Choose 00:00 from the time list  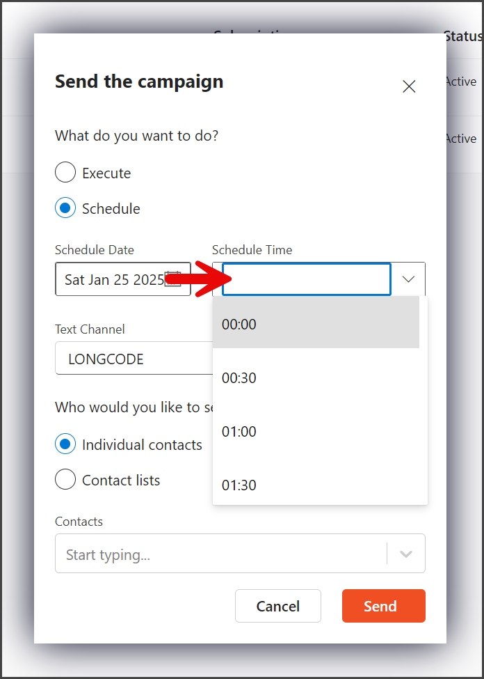(x=316, y=322)
